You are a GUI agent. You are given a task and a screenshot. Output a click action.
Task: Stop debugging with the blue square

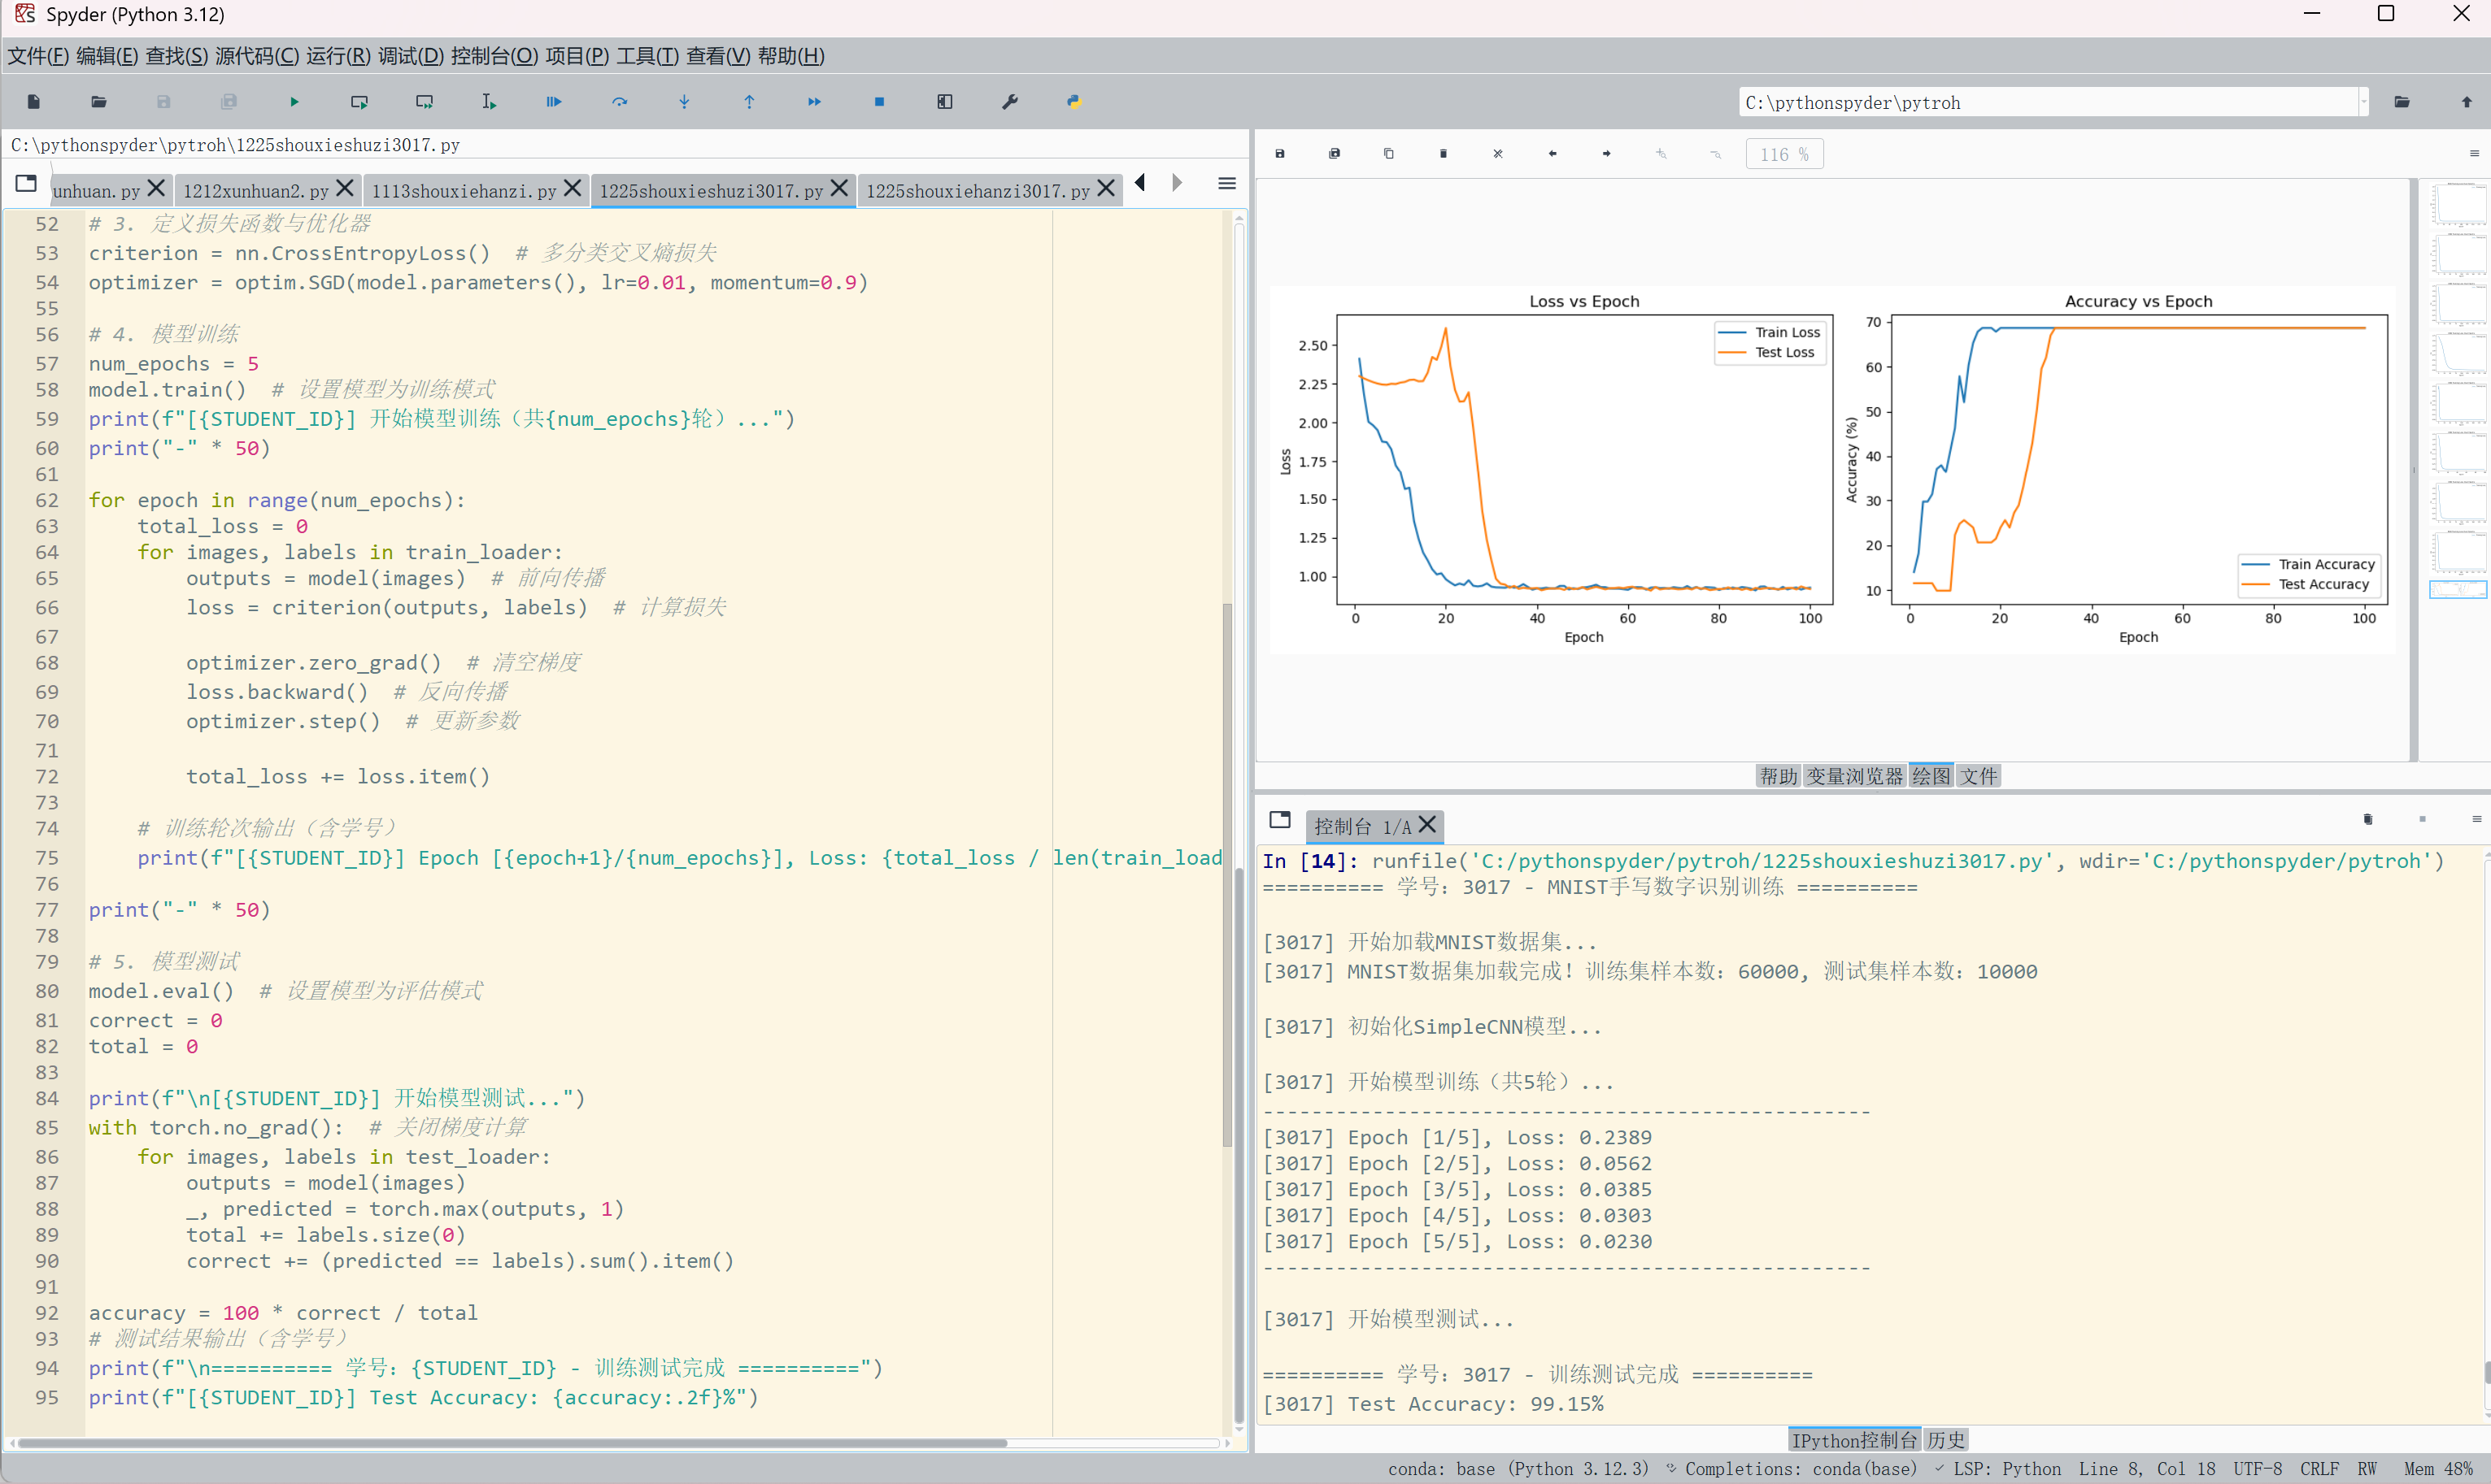point(879,102)
